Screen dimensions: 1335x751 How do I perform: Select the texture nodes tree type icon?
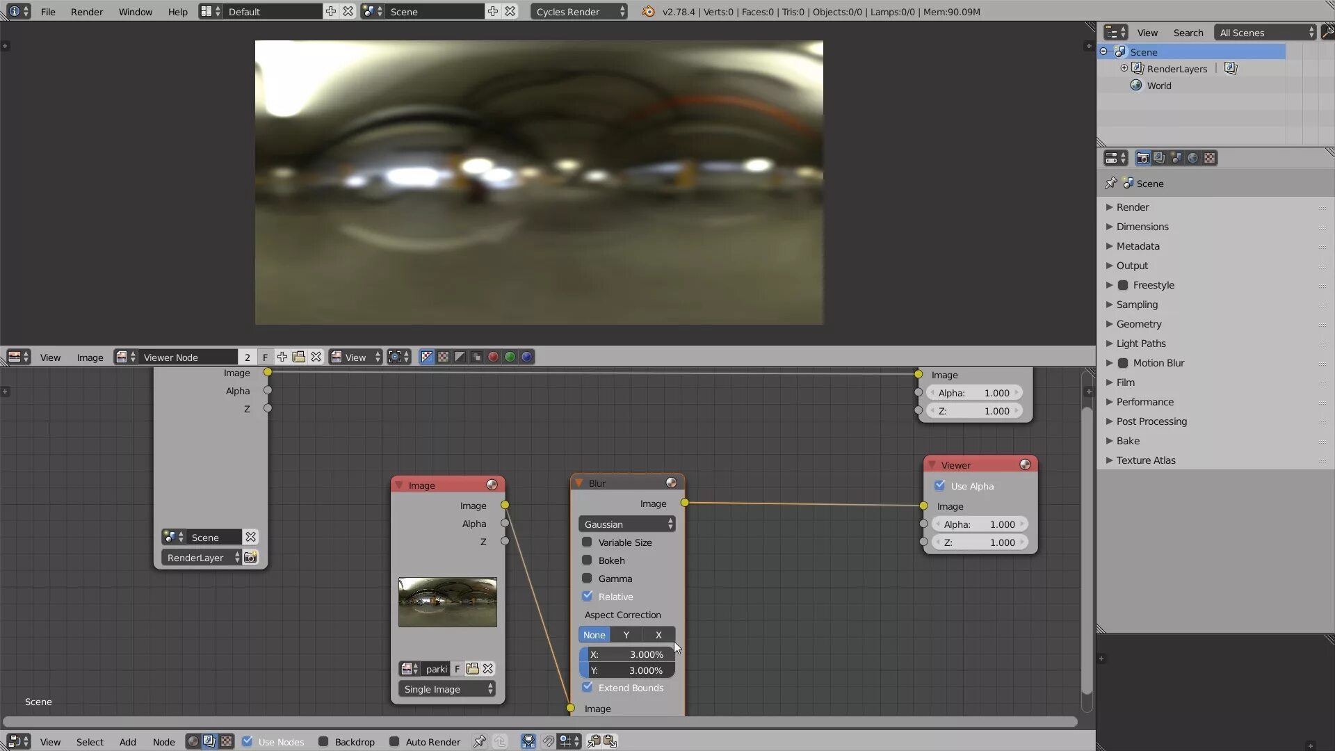pyautogui.click(x=227, y=741)
